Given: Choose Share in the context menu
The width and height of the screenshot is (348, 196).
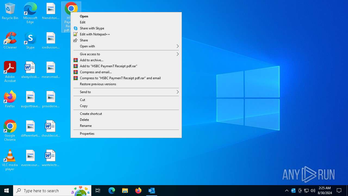Looking at the screenshot, I should tap(126, 40).
